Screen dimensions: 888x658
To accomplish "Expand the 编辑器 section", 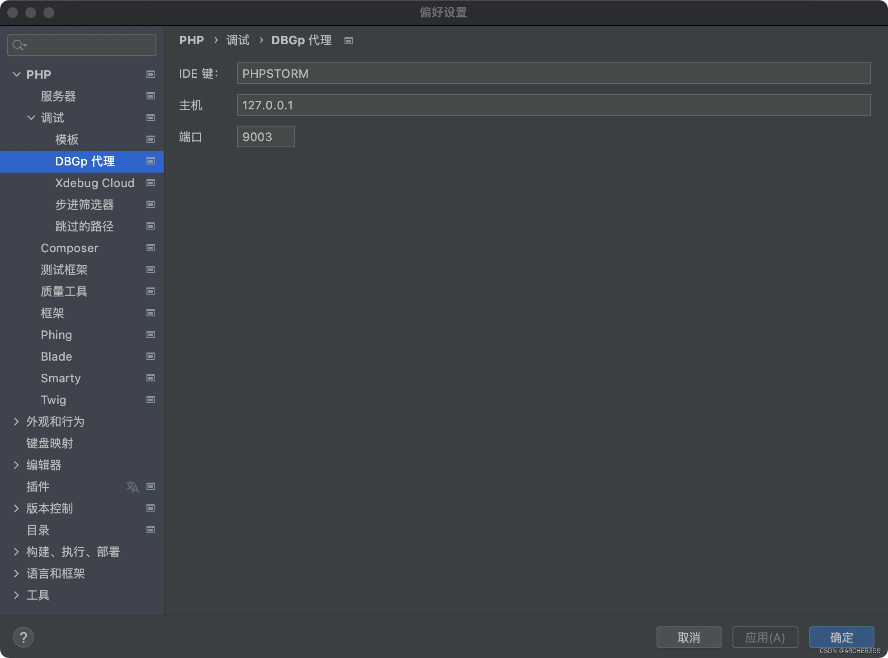I will pos(17,465).
